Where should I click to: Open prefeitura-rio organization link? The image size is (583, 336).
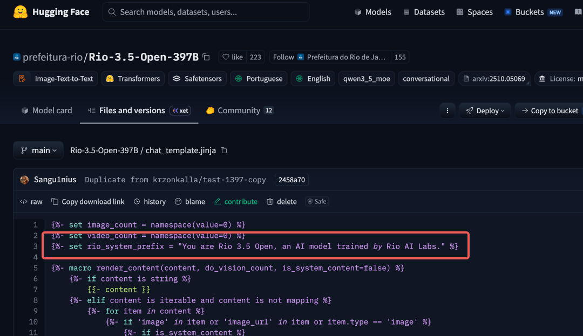point(52,57)
